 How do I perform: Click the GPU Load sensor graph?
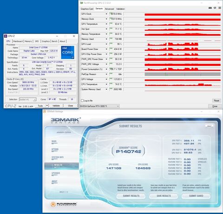point(172,44)
